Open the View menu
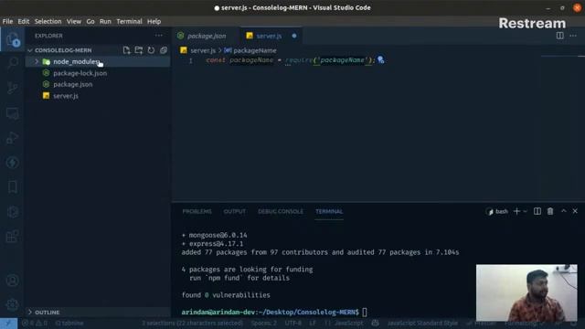This screenshot has height=329, width=585. click(x=74, y=21)
